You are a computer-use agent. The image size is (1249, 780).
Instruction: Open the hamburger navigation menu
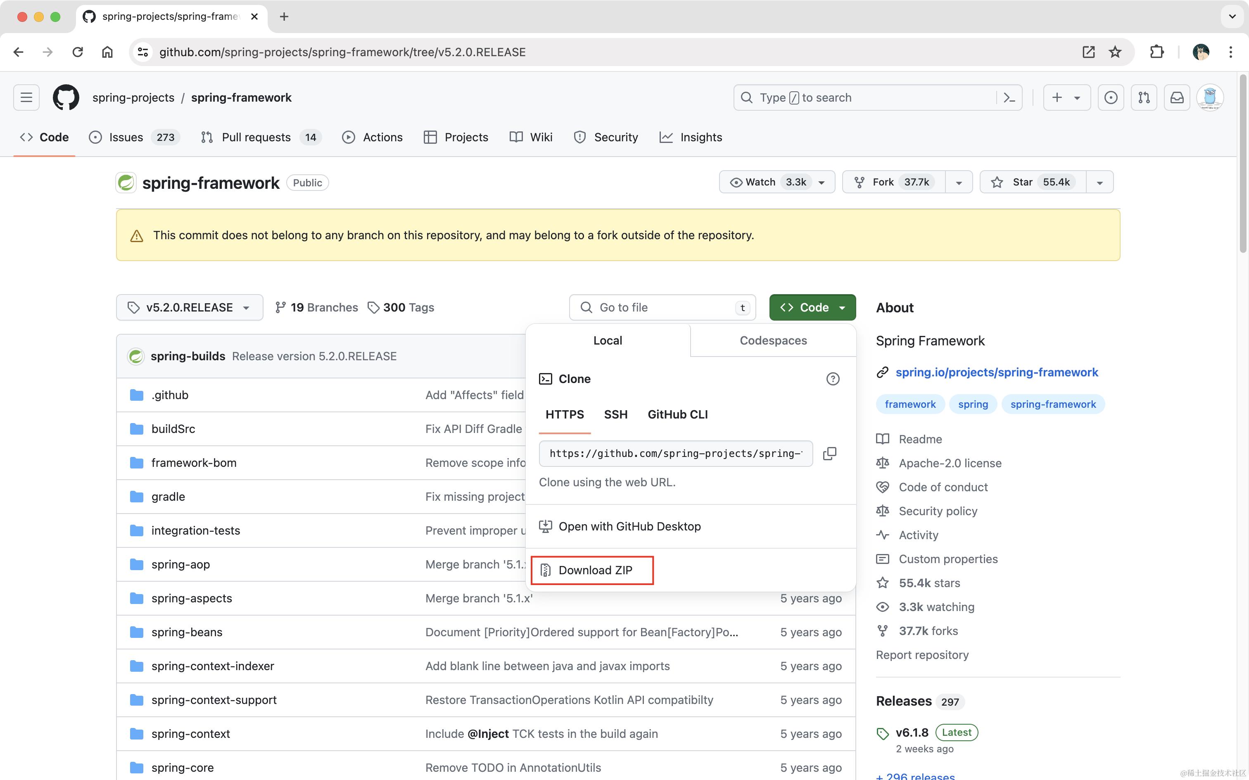26,97
